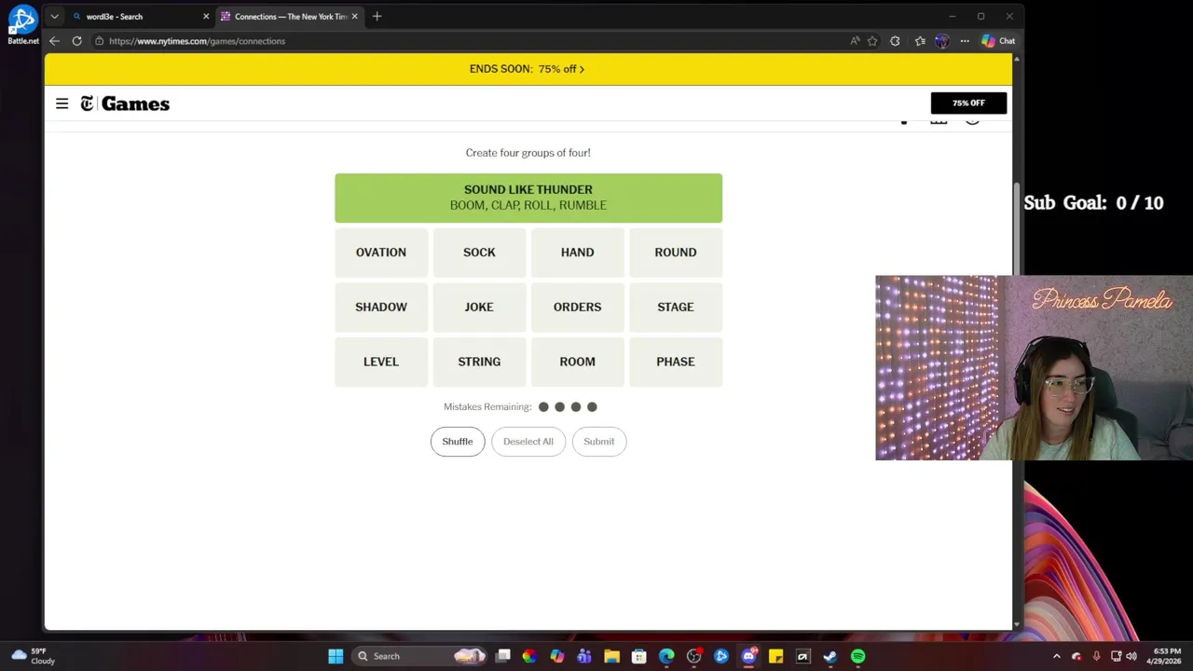This screenshot has height=671, width=1193.
Task: View site information lock icon
Action: point(99,41)
